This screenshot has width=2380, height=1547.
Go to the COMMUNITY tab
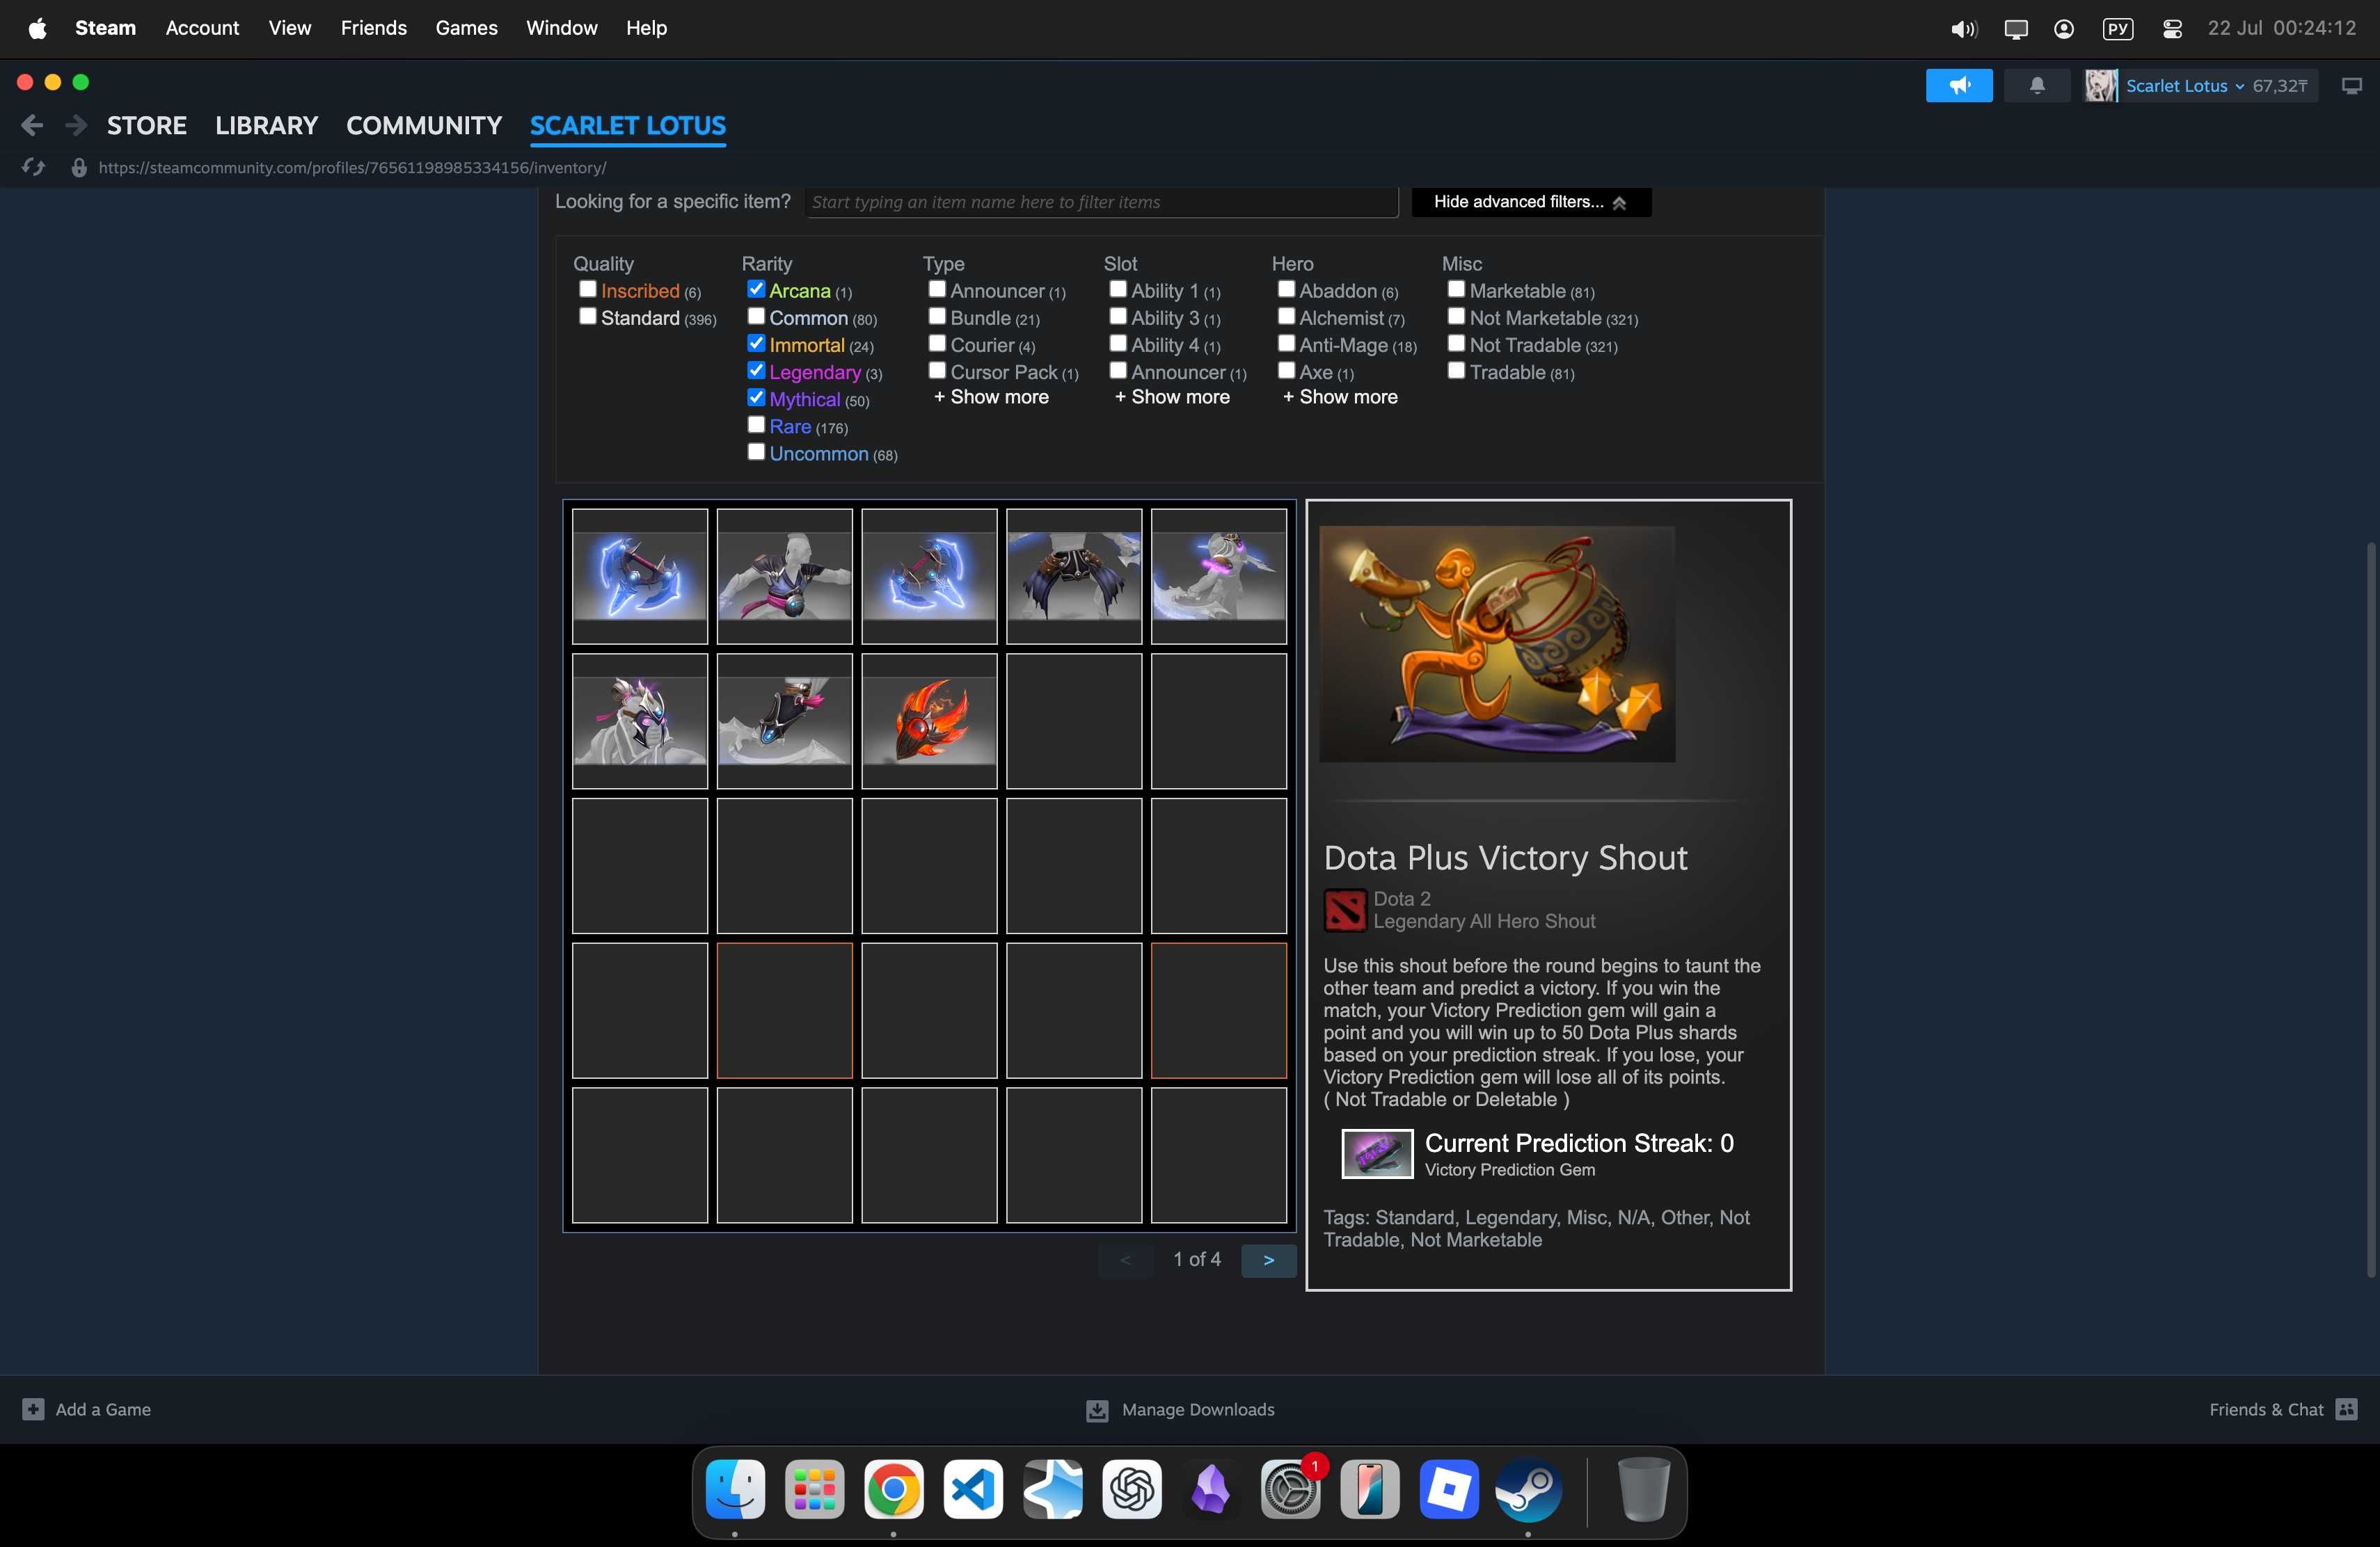[x=424, y=125]
